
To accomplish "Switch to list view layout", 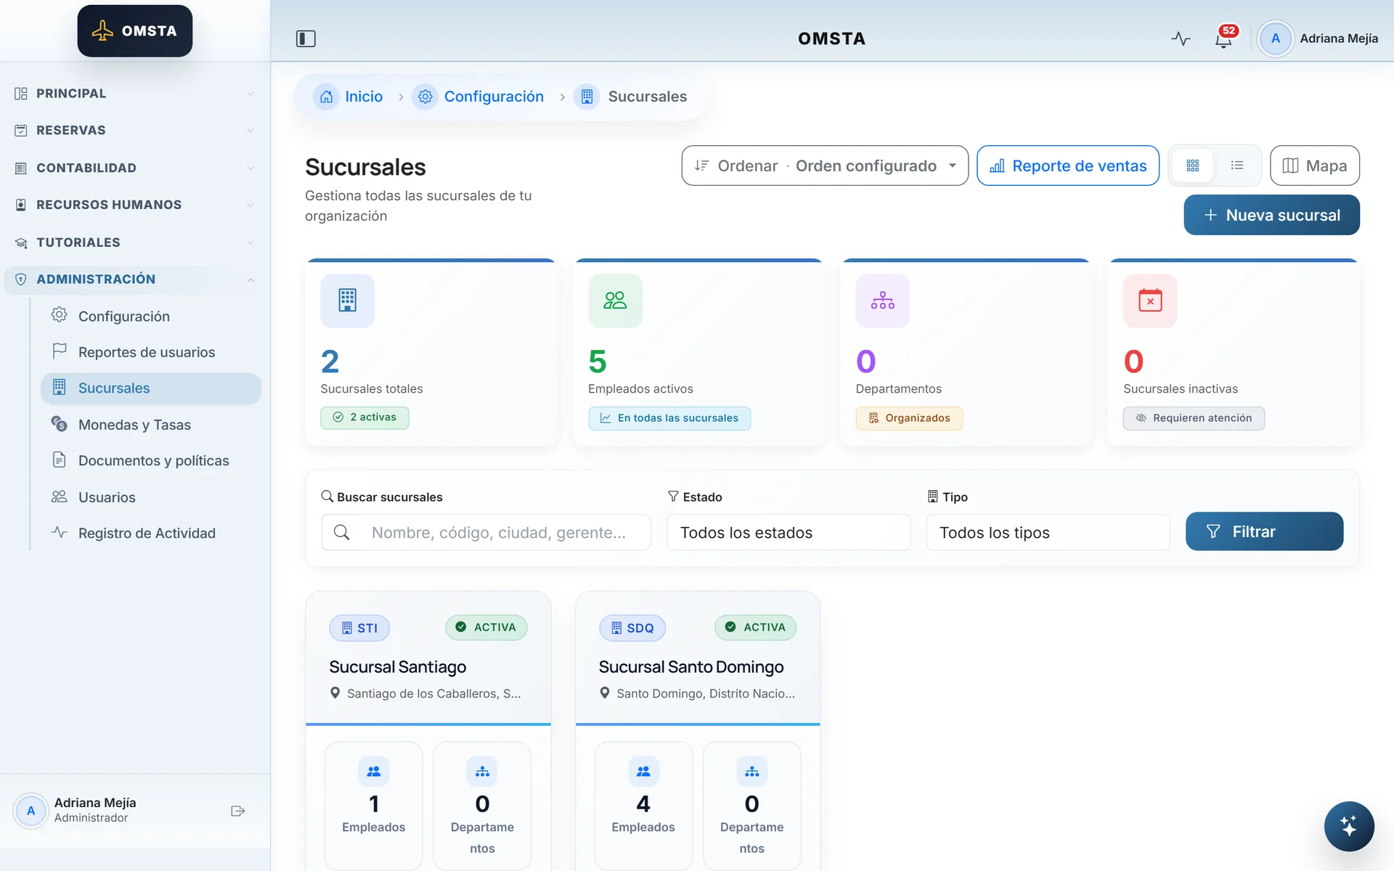I will click(1237, 165).
